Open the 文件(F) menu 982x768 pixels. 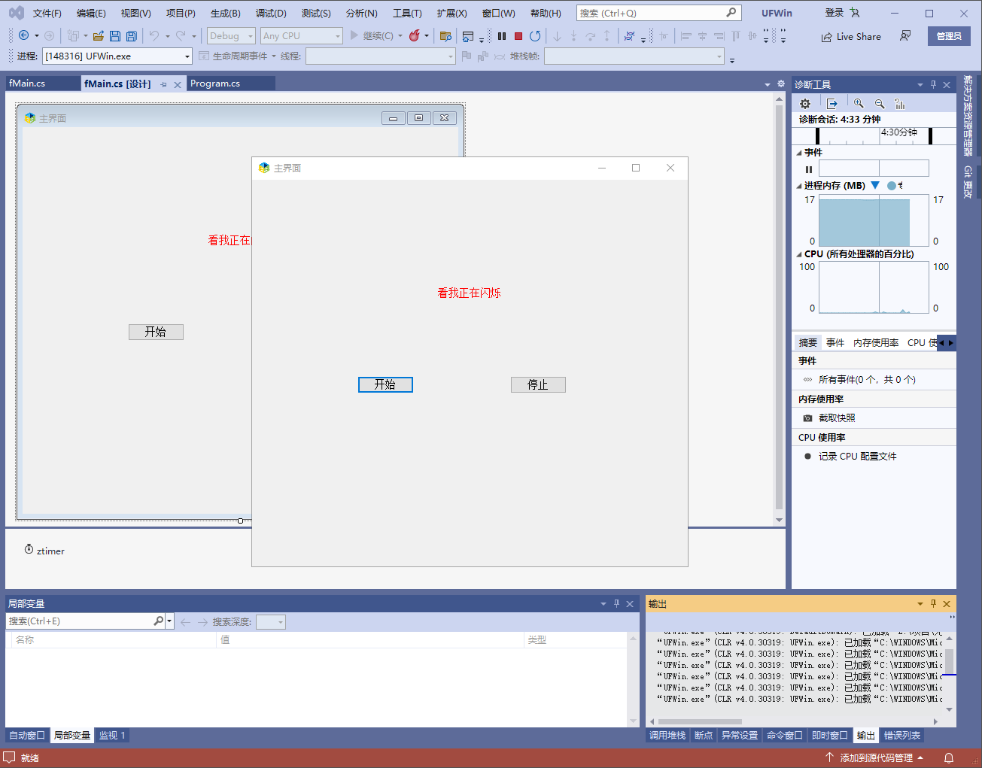[x=47, y=13]
